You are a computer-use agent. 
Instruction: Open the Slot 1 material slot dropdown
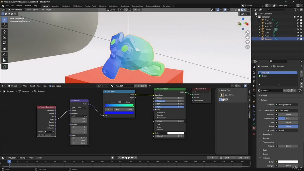[x=103, y=86]
